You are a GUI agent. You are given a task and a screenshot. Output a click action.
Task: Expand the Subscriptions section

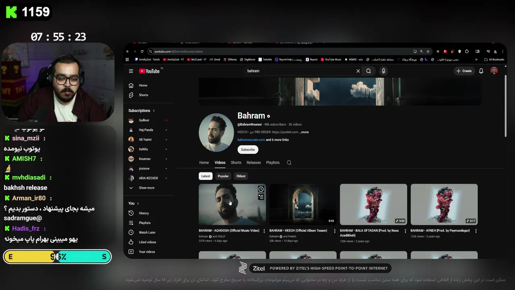pos(142,110)
